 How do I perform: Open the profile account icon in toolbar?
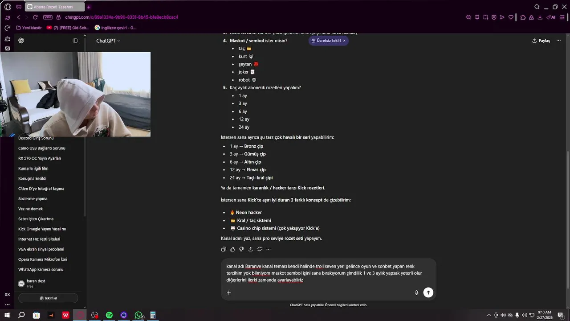[532, 17]
